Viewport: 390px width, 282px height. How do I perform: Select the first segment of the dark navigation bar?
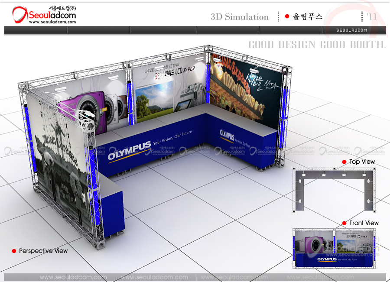(36, 30)
